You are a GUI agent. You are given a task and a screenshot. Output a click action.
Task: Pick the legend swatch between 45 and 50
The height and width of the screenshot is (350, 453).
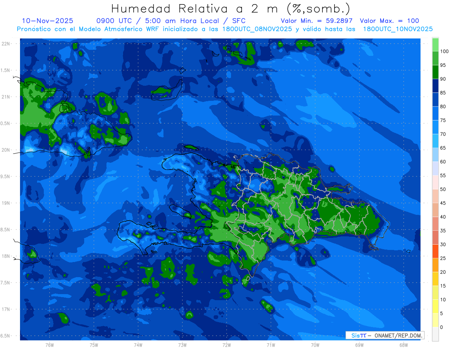tap(435, 196)
